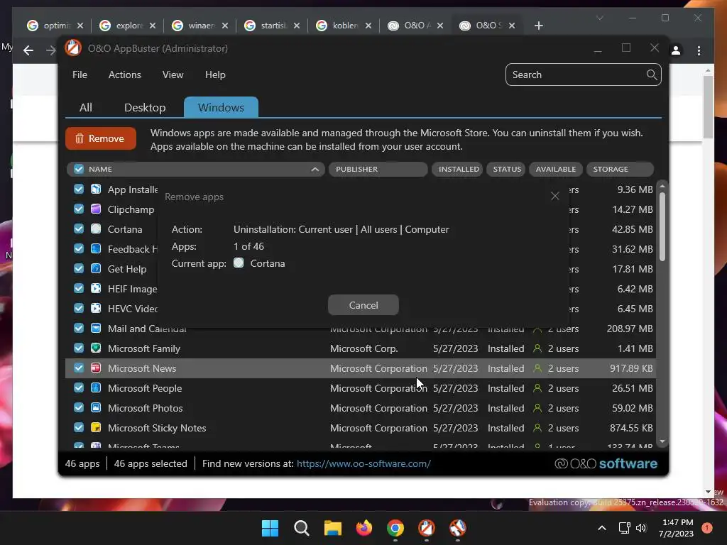The width and height of the screenshot is (727, 545).
Task: Uncheck the App Installer checkbox
Action: (79, 189)
